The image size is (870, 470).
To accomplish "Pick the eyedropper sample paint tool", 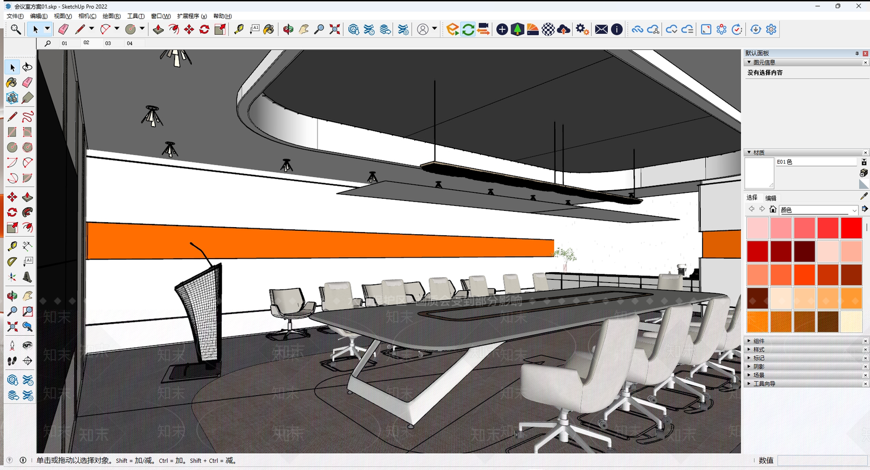I will pyautogui.click(x=864, y=196).
